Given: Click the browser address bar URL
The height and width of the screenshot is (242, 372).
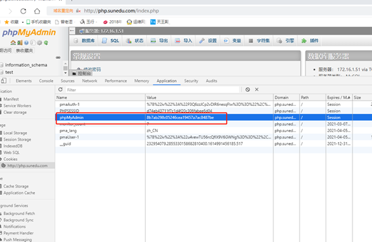Looking at the screenshot, I should point(122,11).
